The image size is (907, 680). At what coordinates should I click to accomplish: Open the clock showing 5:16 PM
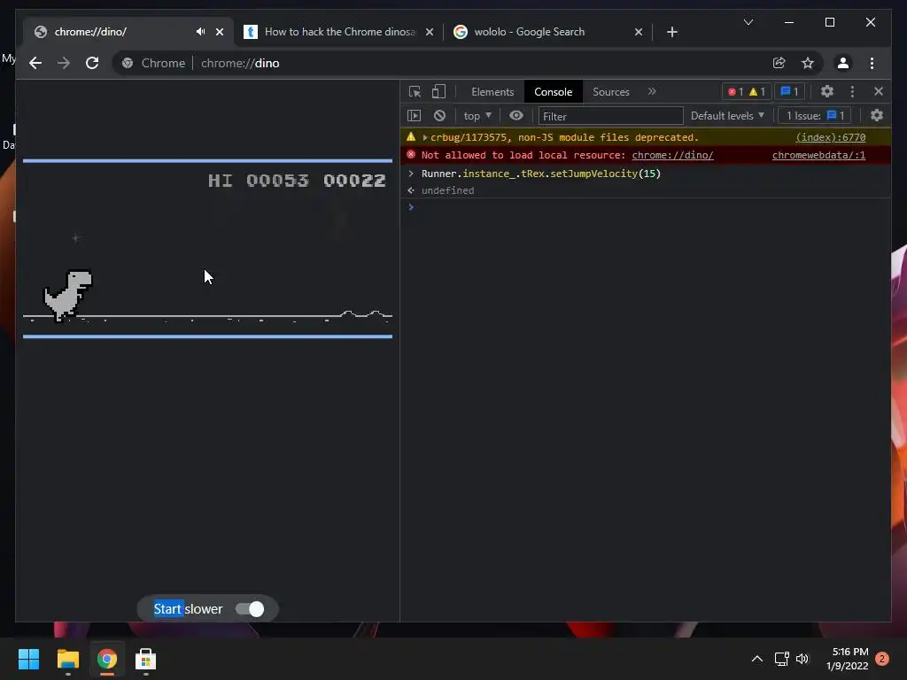(848, 659)
